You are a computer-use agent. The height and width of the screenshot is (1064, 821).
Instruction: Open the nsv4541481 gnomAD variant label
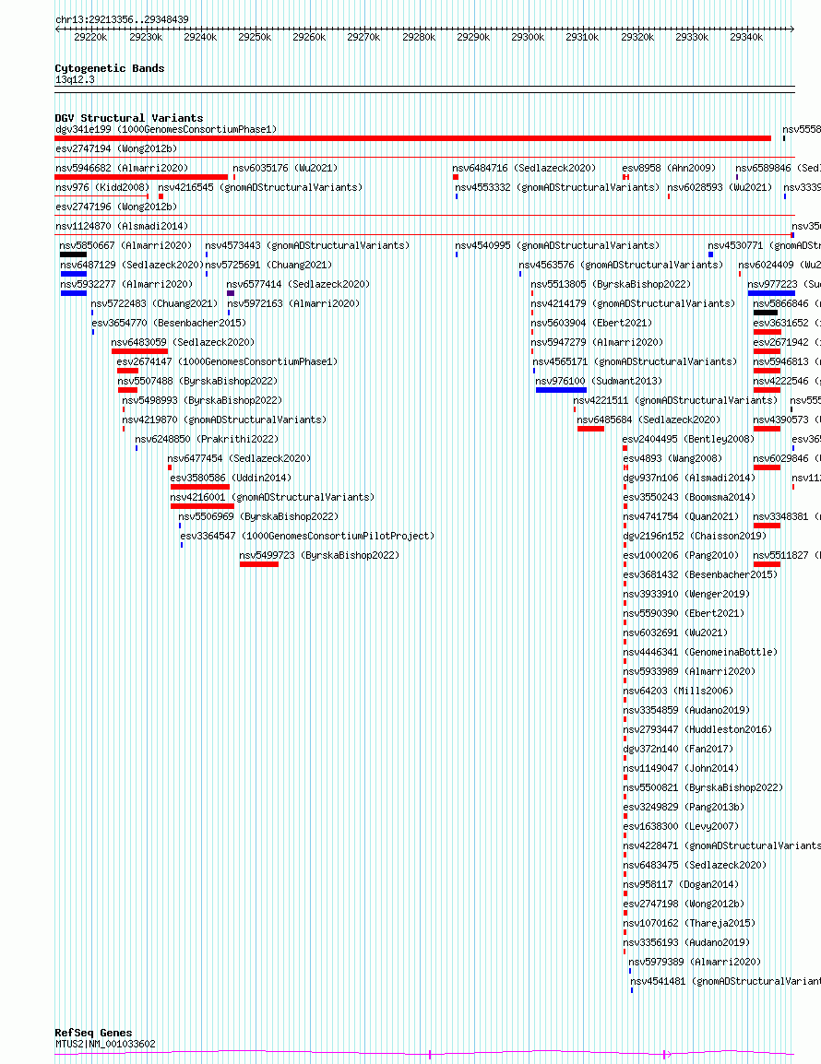tap(725, 982)
